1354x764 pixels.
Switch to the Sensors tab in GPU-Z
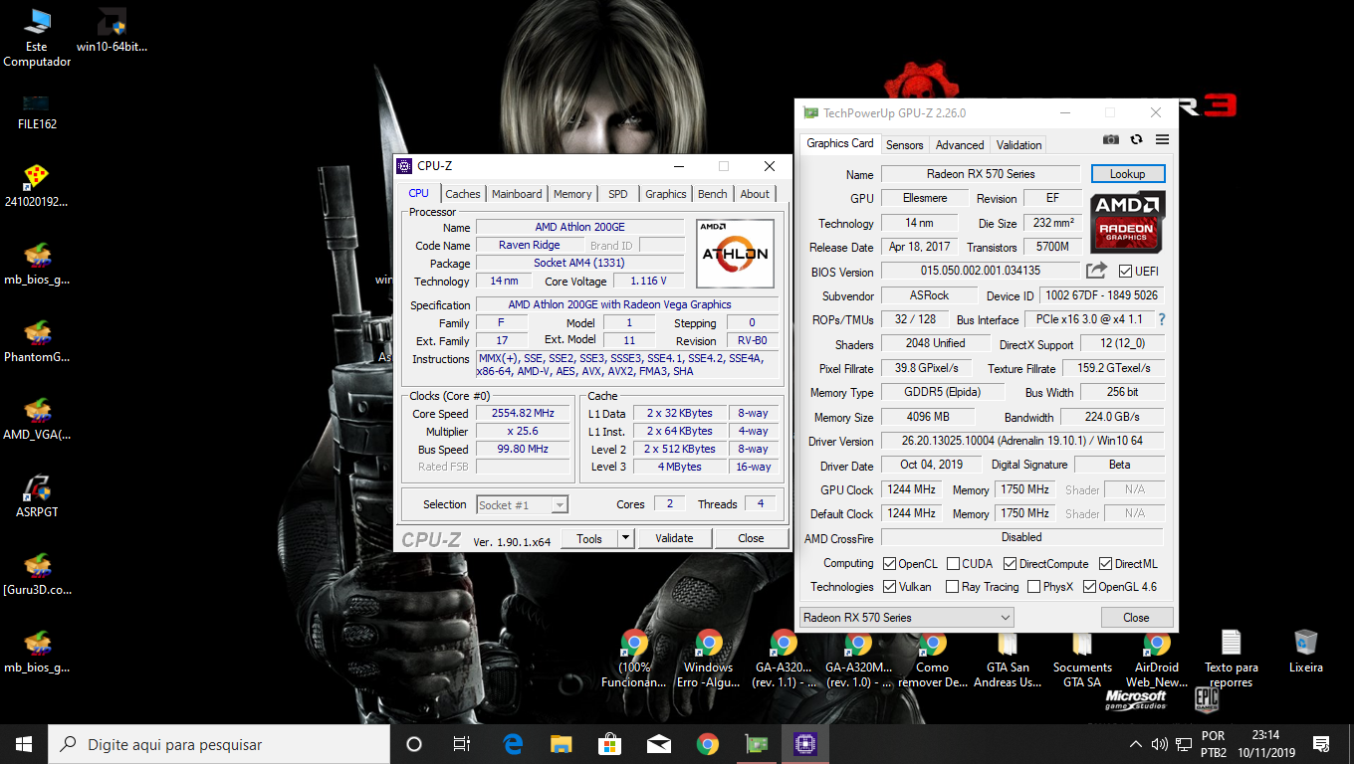coord(905,145)
